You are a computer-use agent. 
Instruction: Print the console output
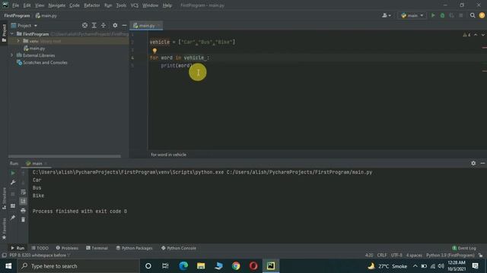pyautogui.click(x=23, y=211)
